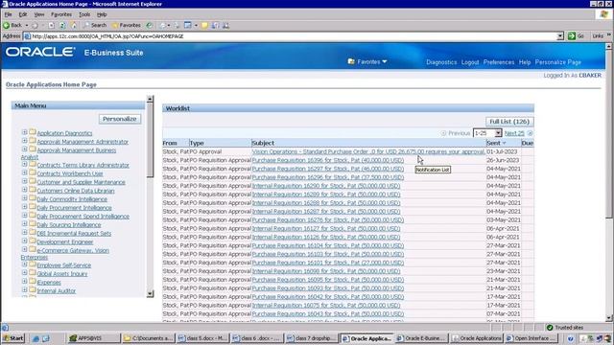Click the Preferences link
The height and width of the screenshot is (345, 614).
pos(499,62)
